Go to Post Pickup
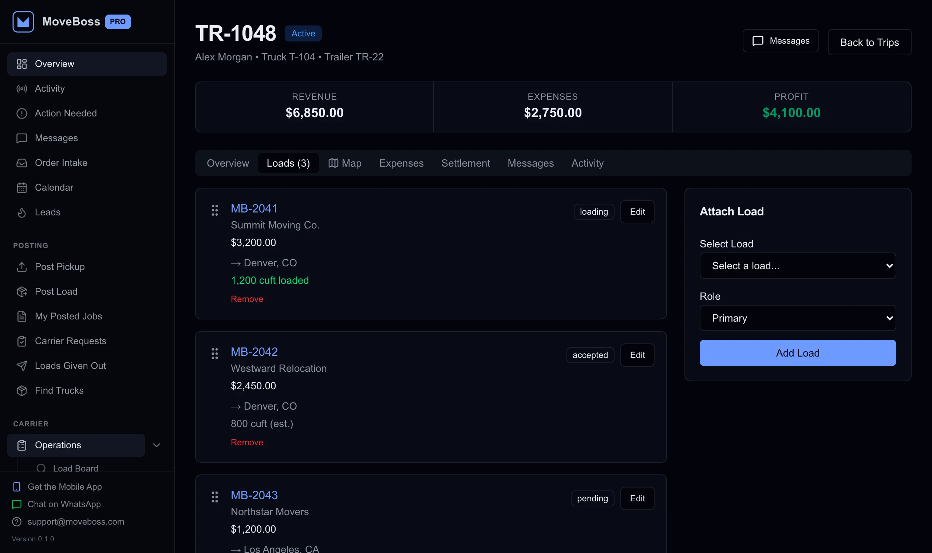The width and height of the screenshot is (932, 553). (87, 267)
